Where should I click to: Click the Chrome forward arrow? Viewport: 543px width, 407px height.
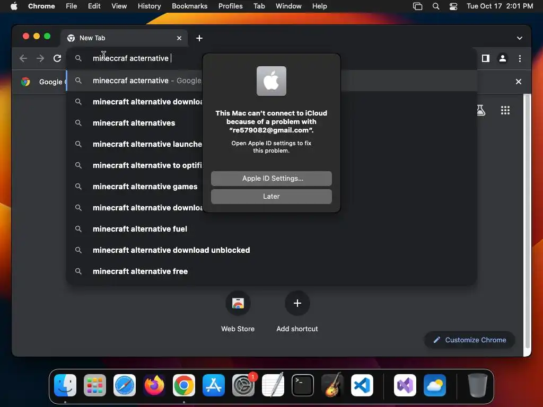[x=40, y=58]
